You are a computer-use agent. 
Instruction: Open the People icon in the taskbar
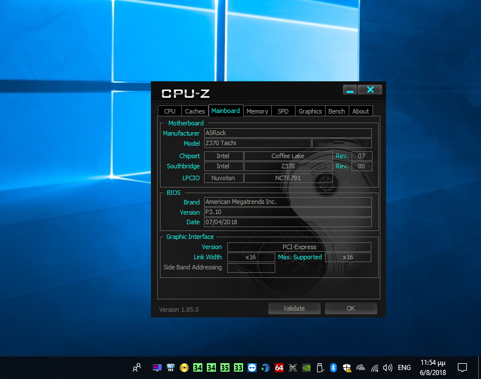coord(137,367)
